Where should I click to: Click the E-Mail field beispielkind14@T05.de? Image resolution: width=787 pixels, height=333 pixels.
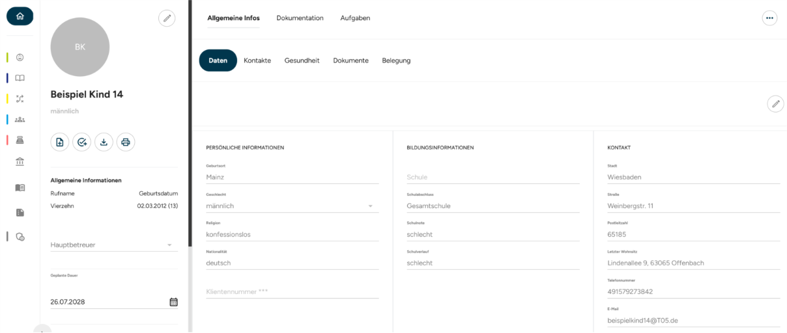pos(693,320)
